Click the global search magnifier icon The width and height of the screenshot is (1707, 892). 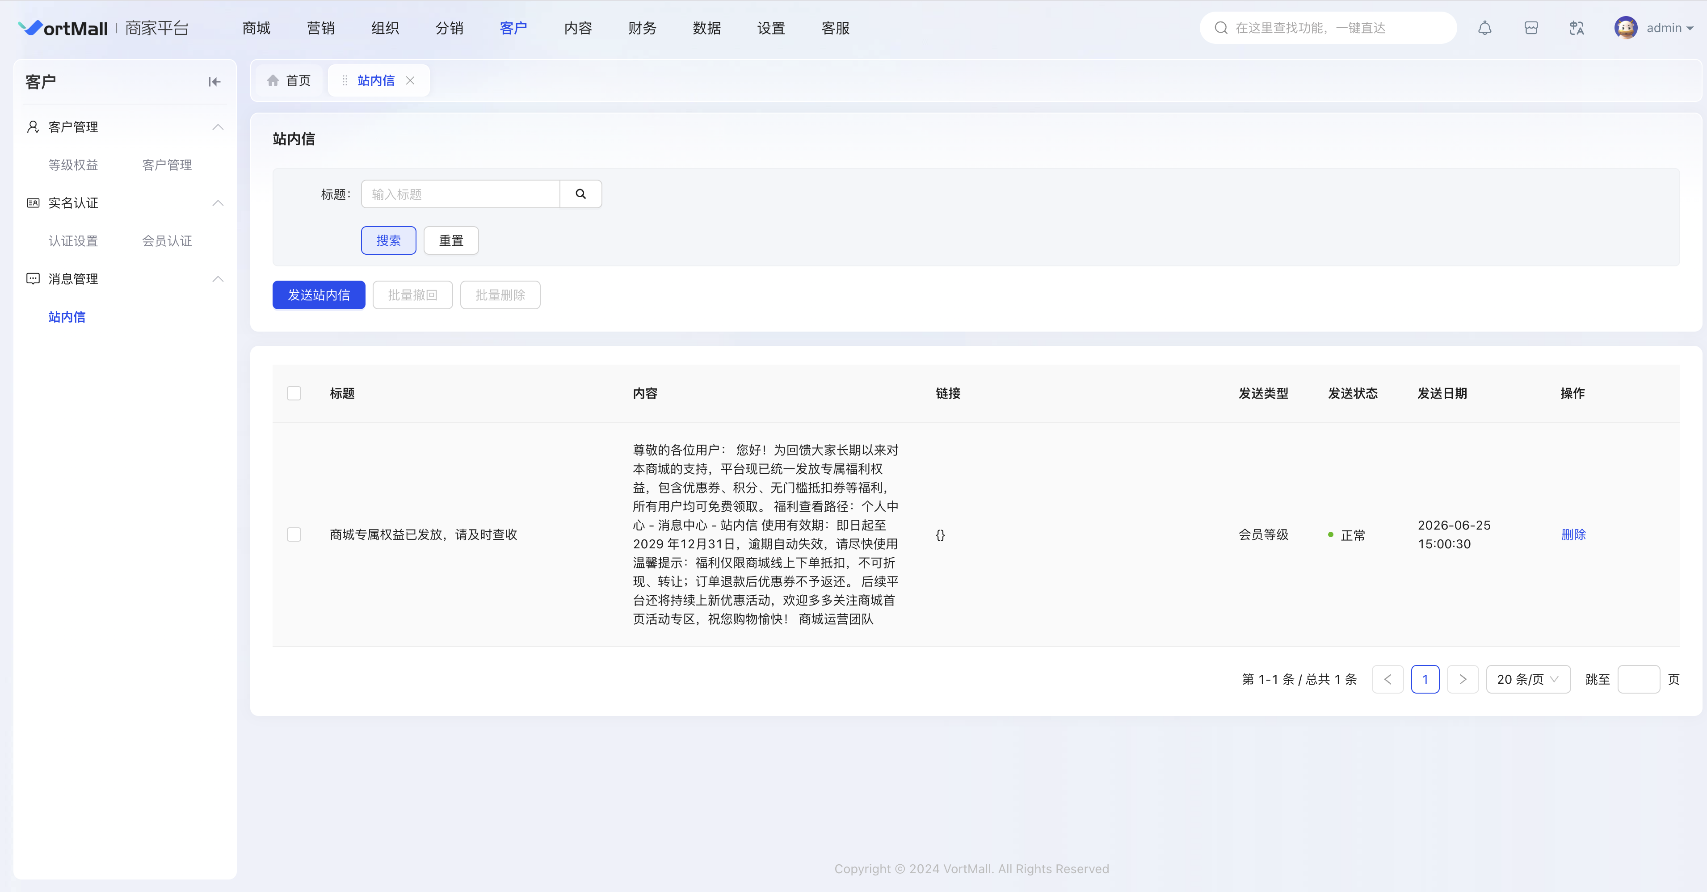point(1221,28)
